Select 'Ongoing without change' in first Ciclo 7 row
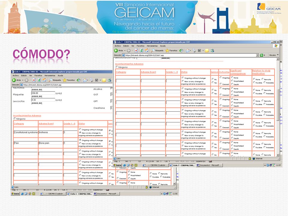This screenshot has height=216, width=288. [183, 78]
